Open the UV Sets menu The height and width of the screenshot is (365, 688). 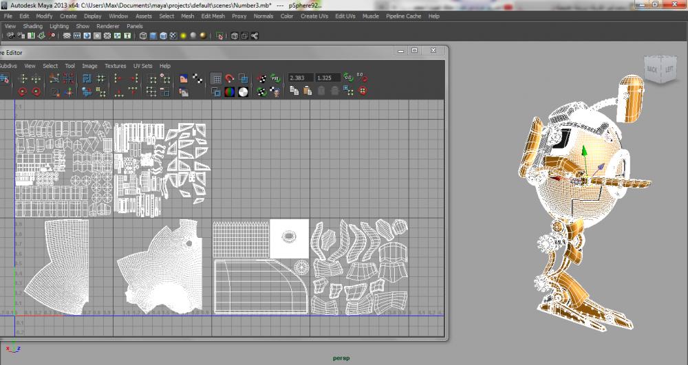[x=142, y=66]
